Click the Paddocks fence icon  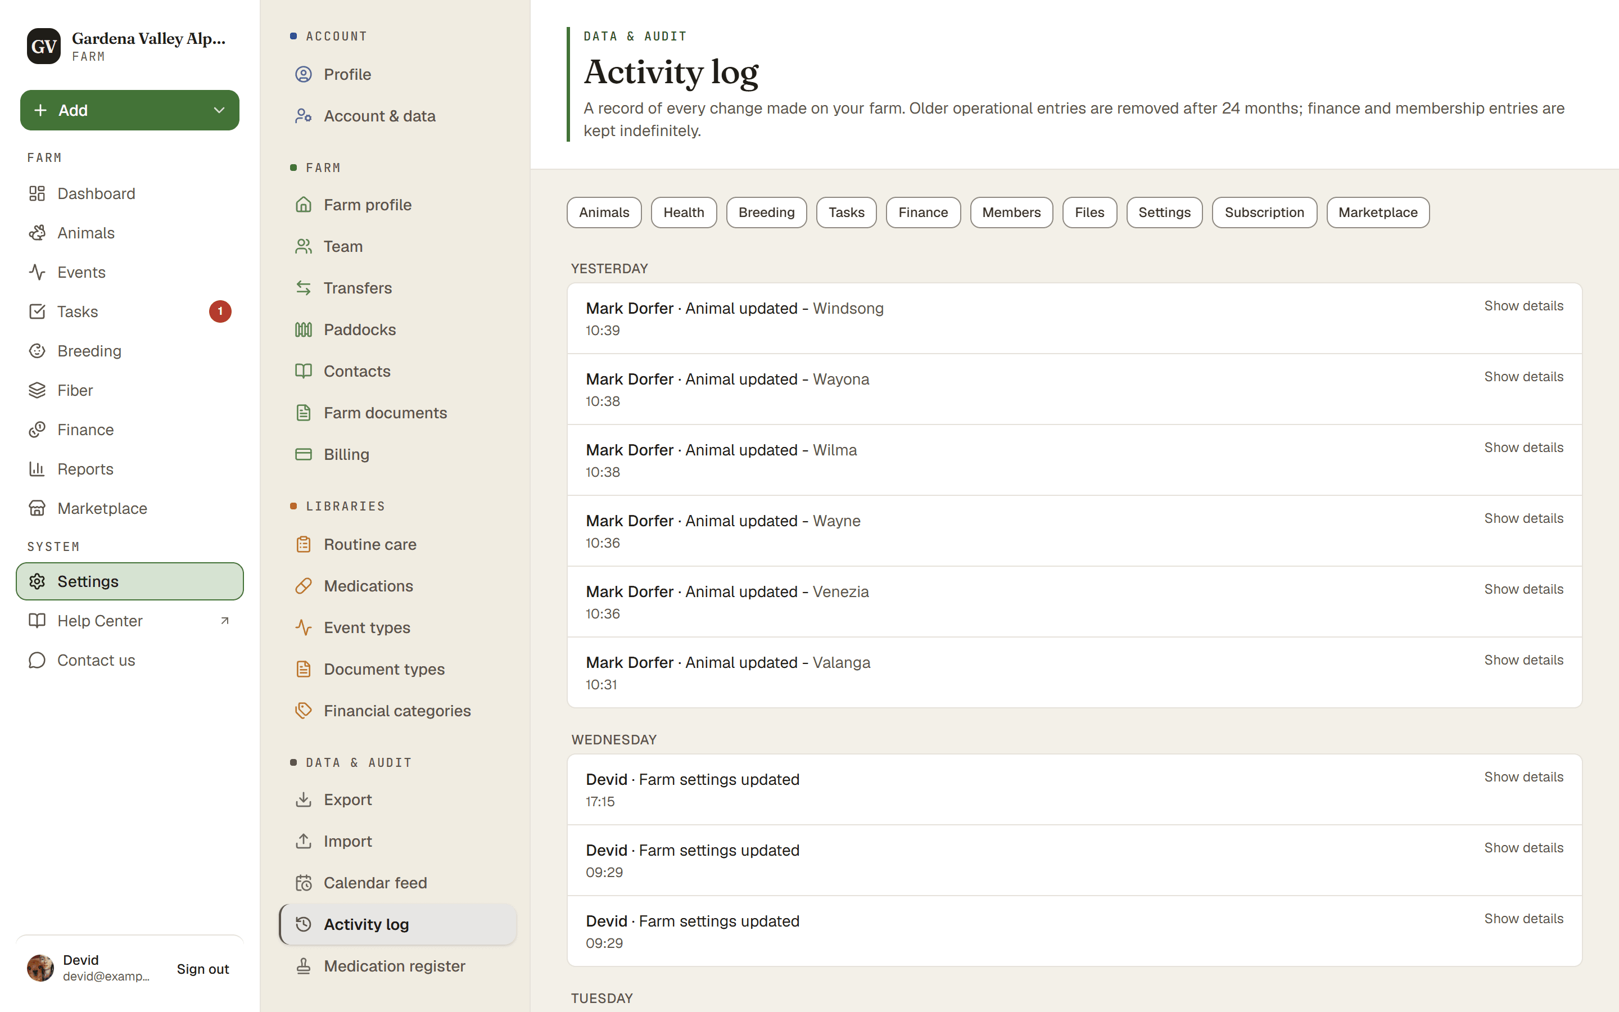pyautogui.click(x=304, y=329)
